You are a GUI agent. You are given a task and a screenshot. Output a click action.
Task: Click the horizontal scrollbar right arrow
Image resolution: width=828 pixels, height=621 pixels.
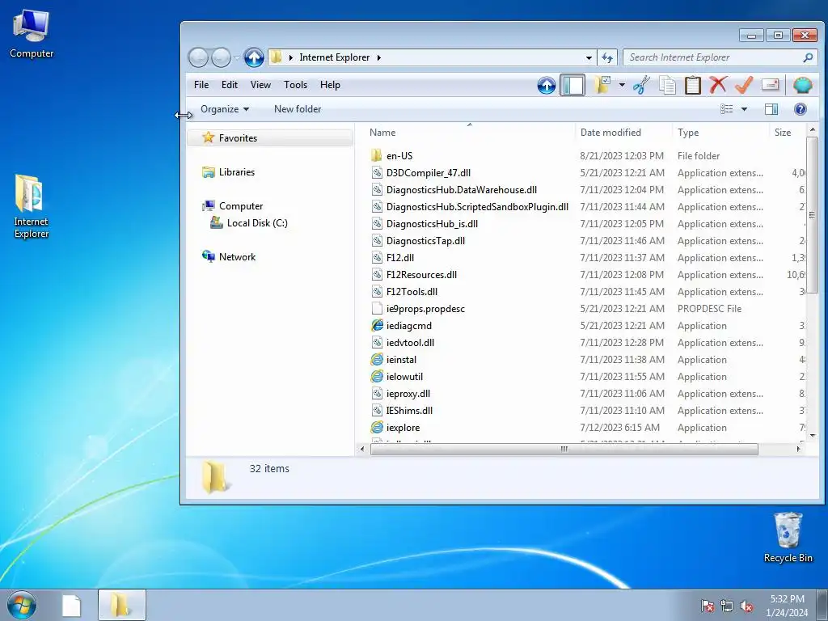798,449
